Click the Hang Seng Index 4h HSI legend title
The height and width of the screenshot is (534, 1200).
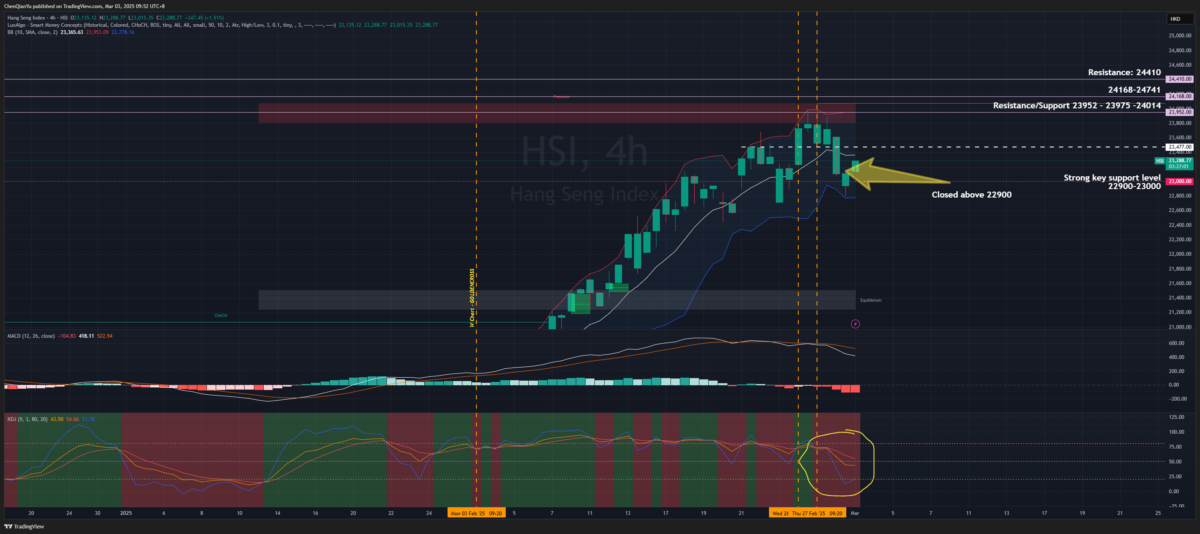(37, 18)
